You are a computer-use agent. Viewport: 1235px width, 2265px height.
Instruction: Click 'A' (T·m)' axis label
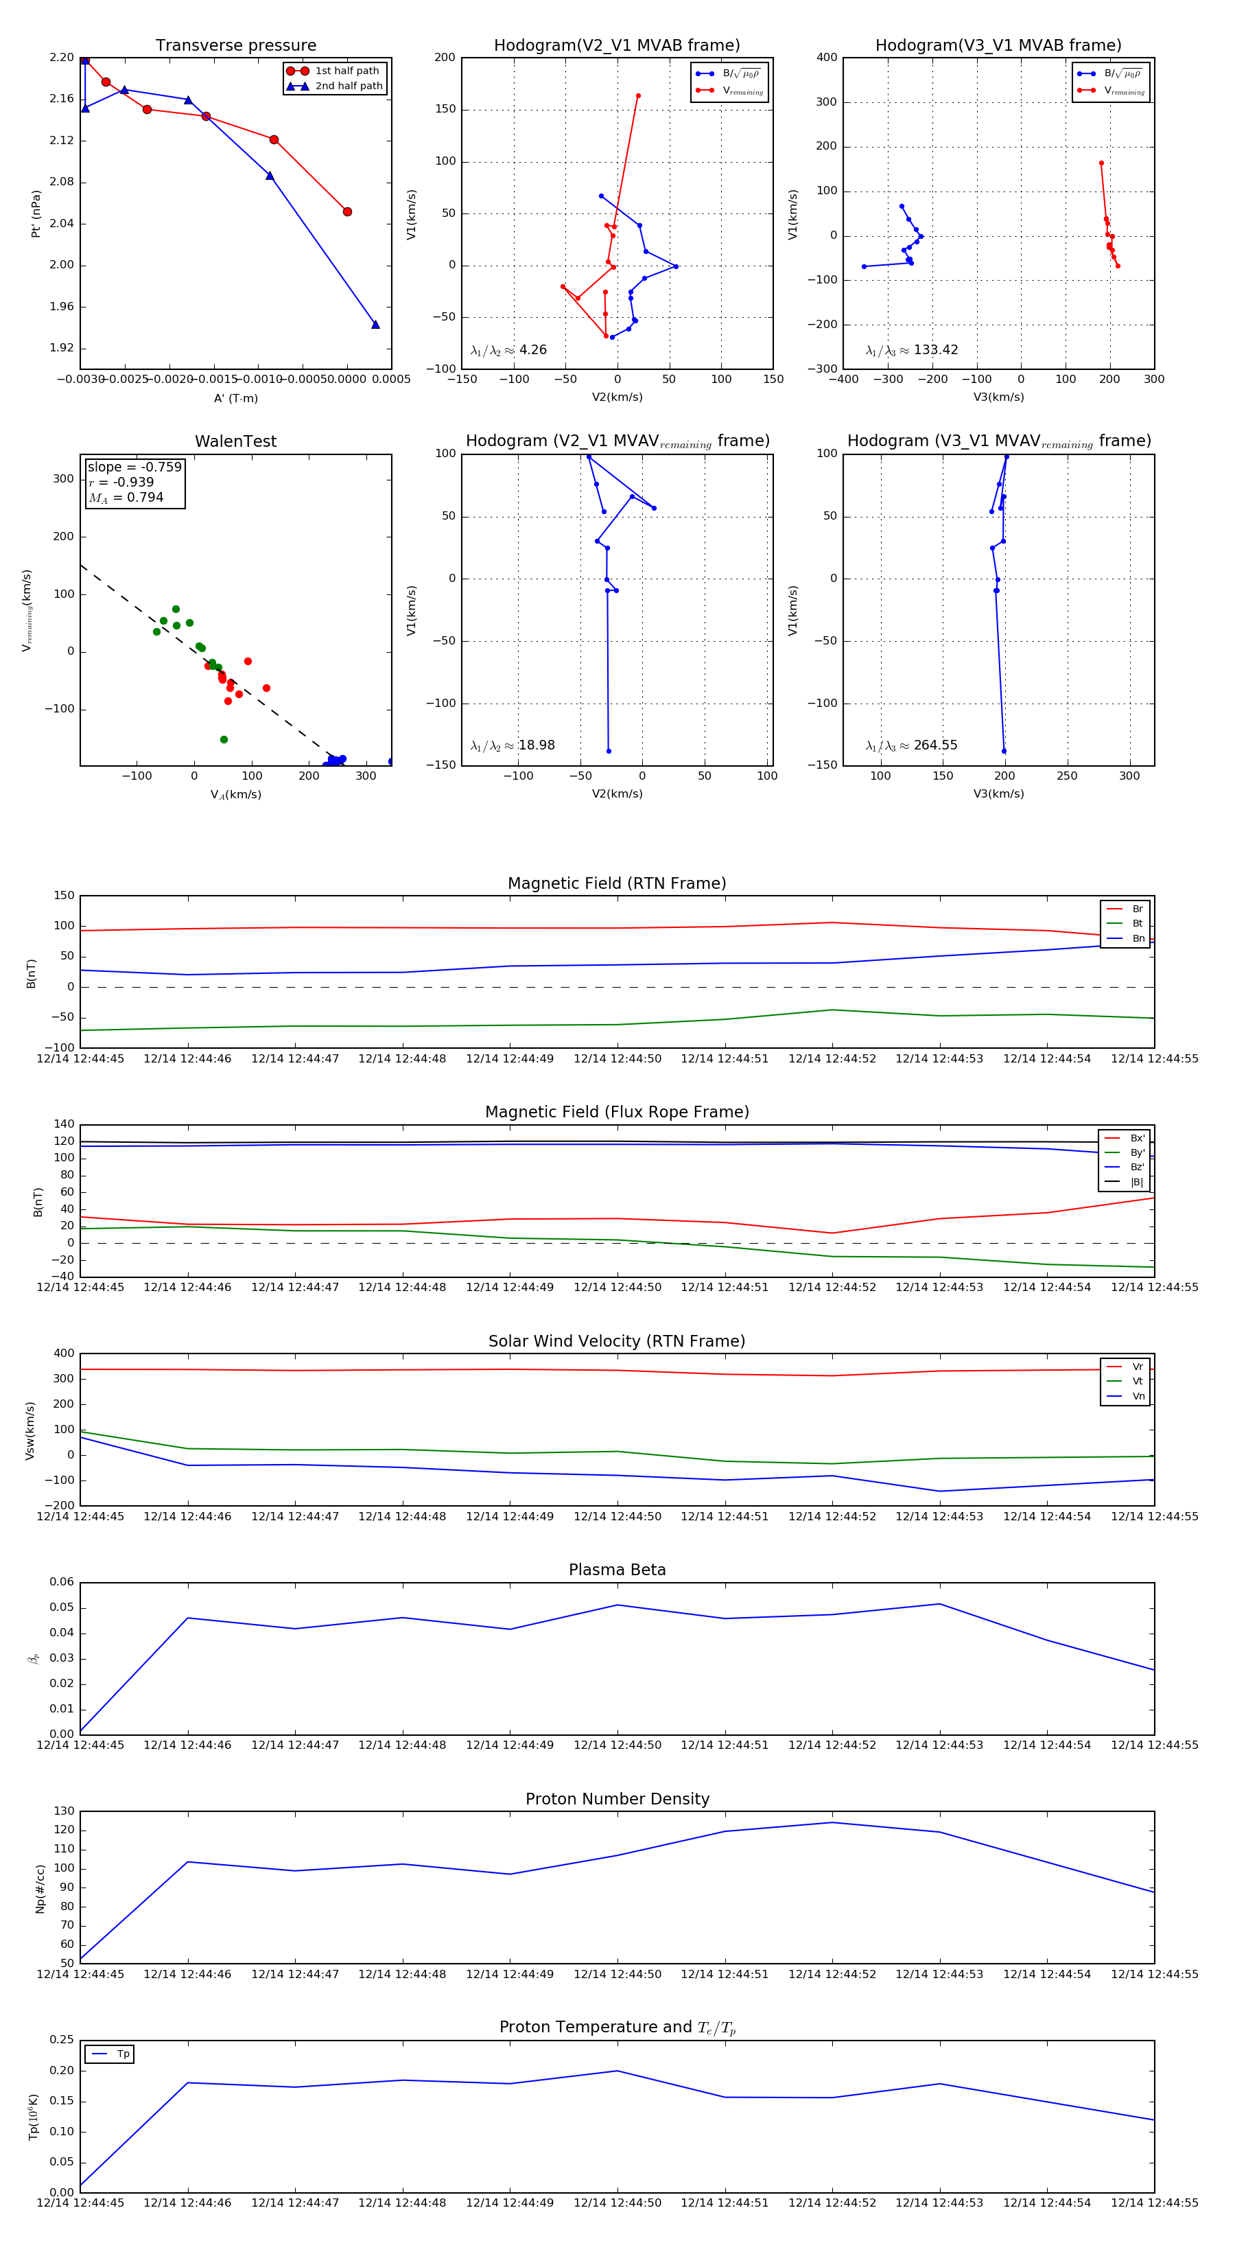pos(235,398)
